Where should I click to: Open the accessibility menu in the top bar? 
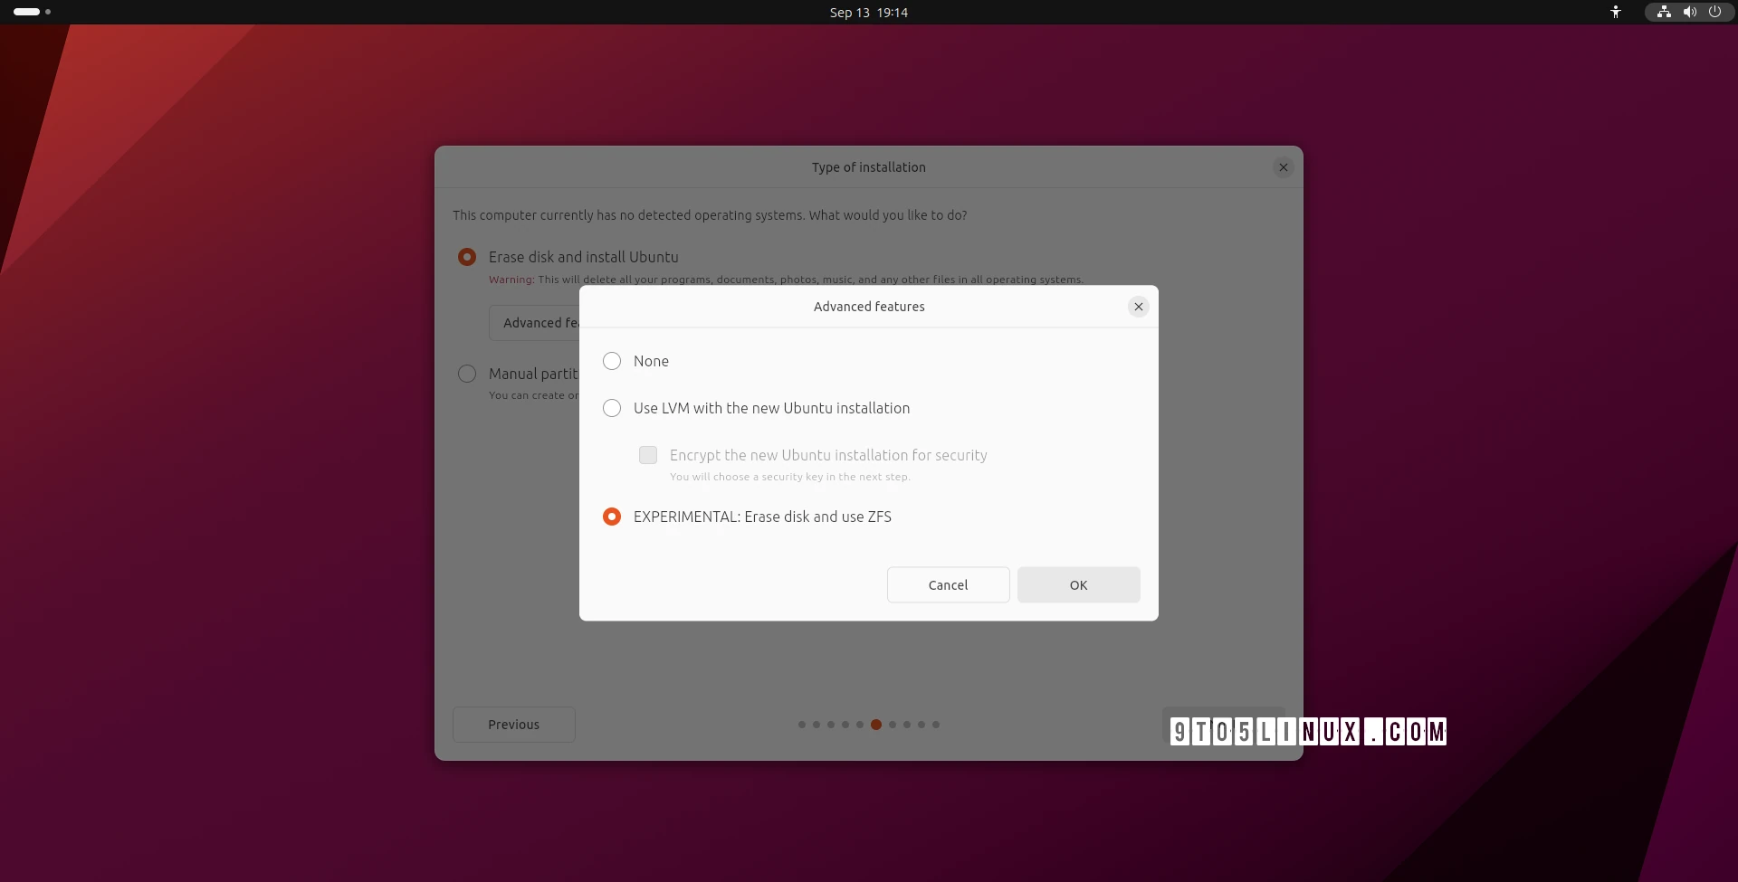1616,12
